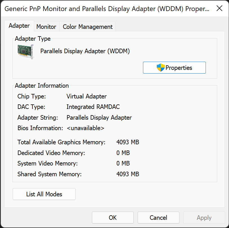Click the Total Available Graphics Memory value
This screenshot has width=229, height=228.
[x=128, y=142]
